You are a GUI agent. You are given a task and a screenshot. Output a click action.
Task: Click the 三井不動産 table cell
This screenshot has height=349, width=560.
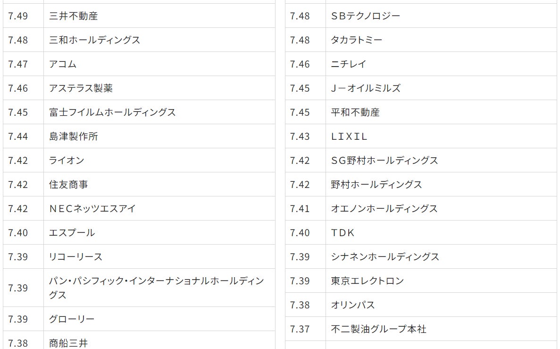tap(73, 16)
